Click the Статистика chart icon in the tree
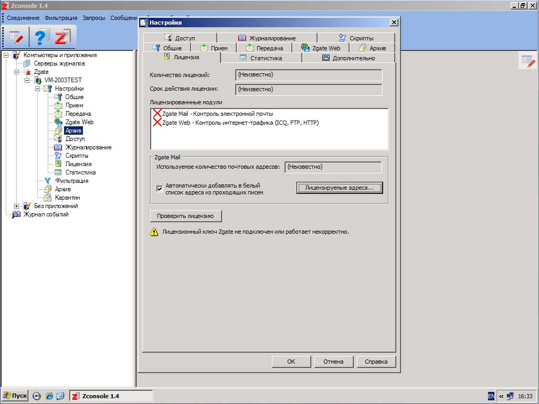The height and width of the screenshot is (404, 539). pyautogui.click(x=58, y=172)
